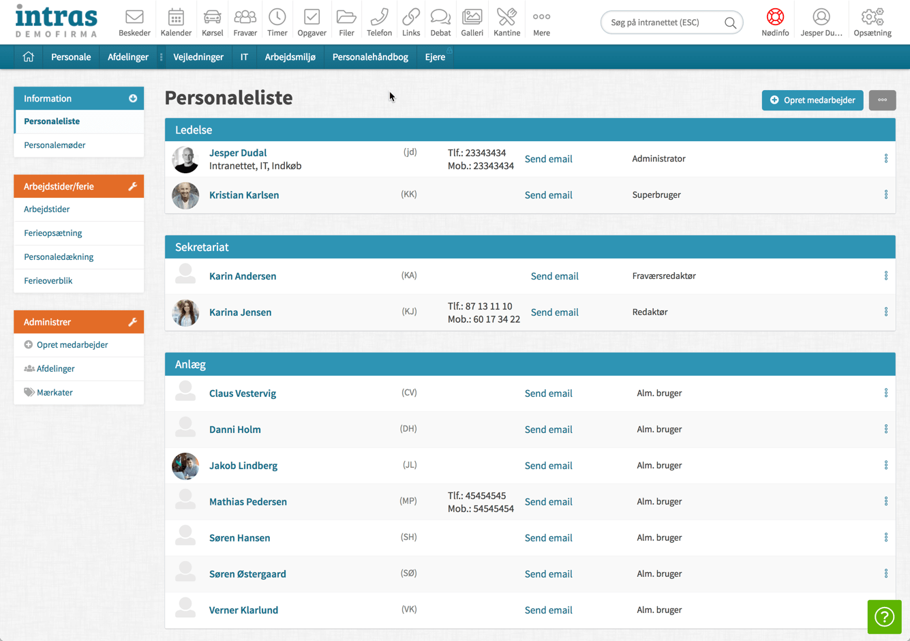Click the green help question mark button
This screenshot has height=641, width=910.
click(884, 616)
